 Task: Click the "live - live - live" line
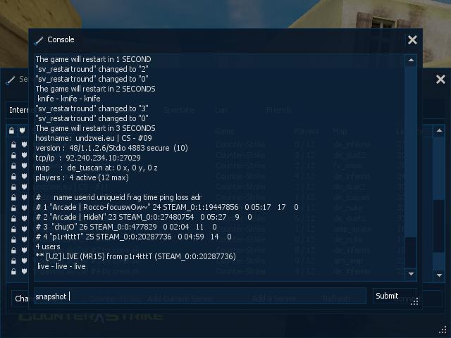click(x=61, y=266)
